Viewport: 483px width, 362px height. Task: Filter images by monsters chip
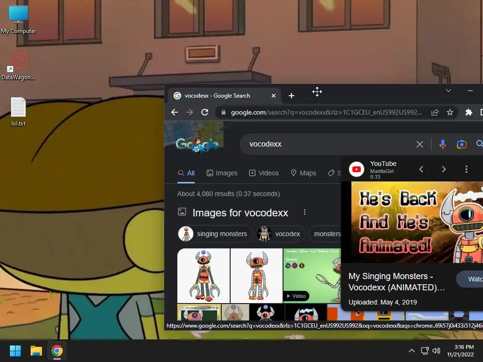click(x=325, y=234)
